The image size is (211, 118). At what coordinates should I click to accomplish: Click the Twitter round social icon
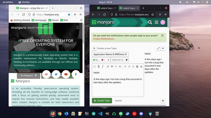[x=56, y=74]
